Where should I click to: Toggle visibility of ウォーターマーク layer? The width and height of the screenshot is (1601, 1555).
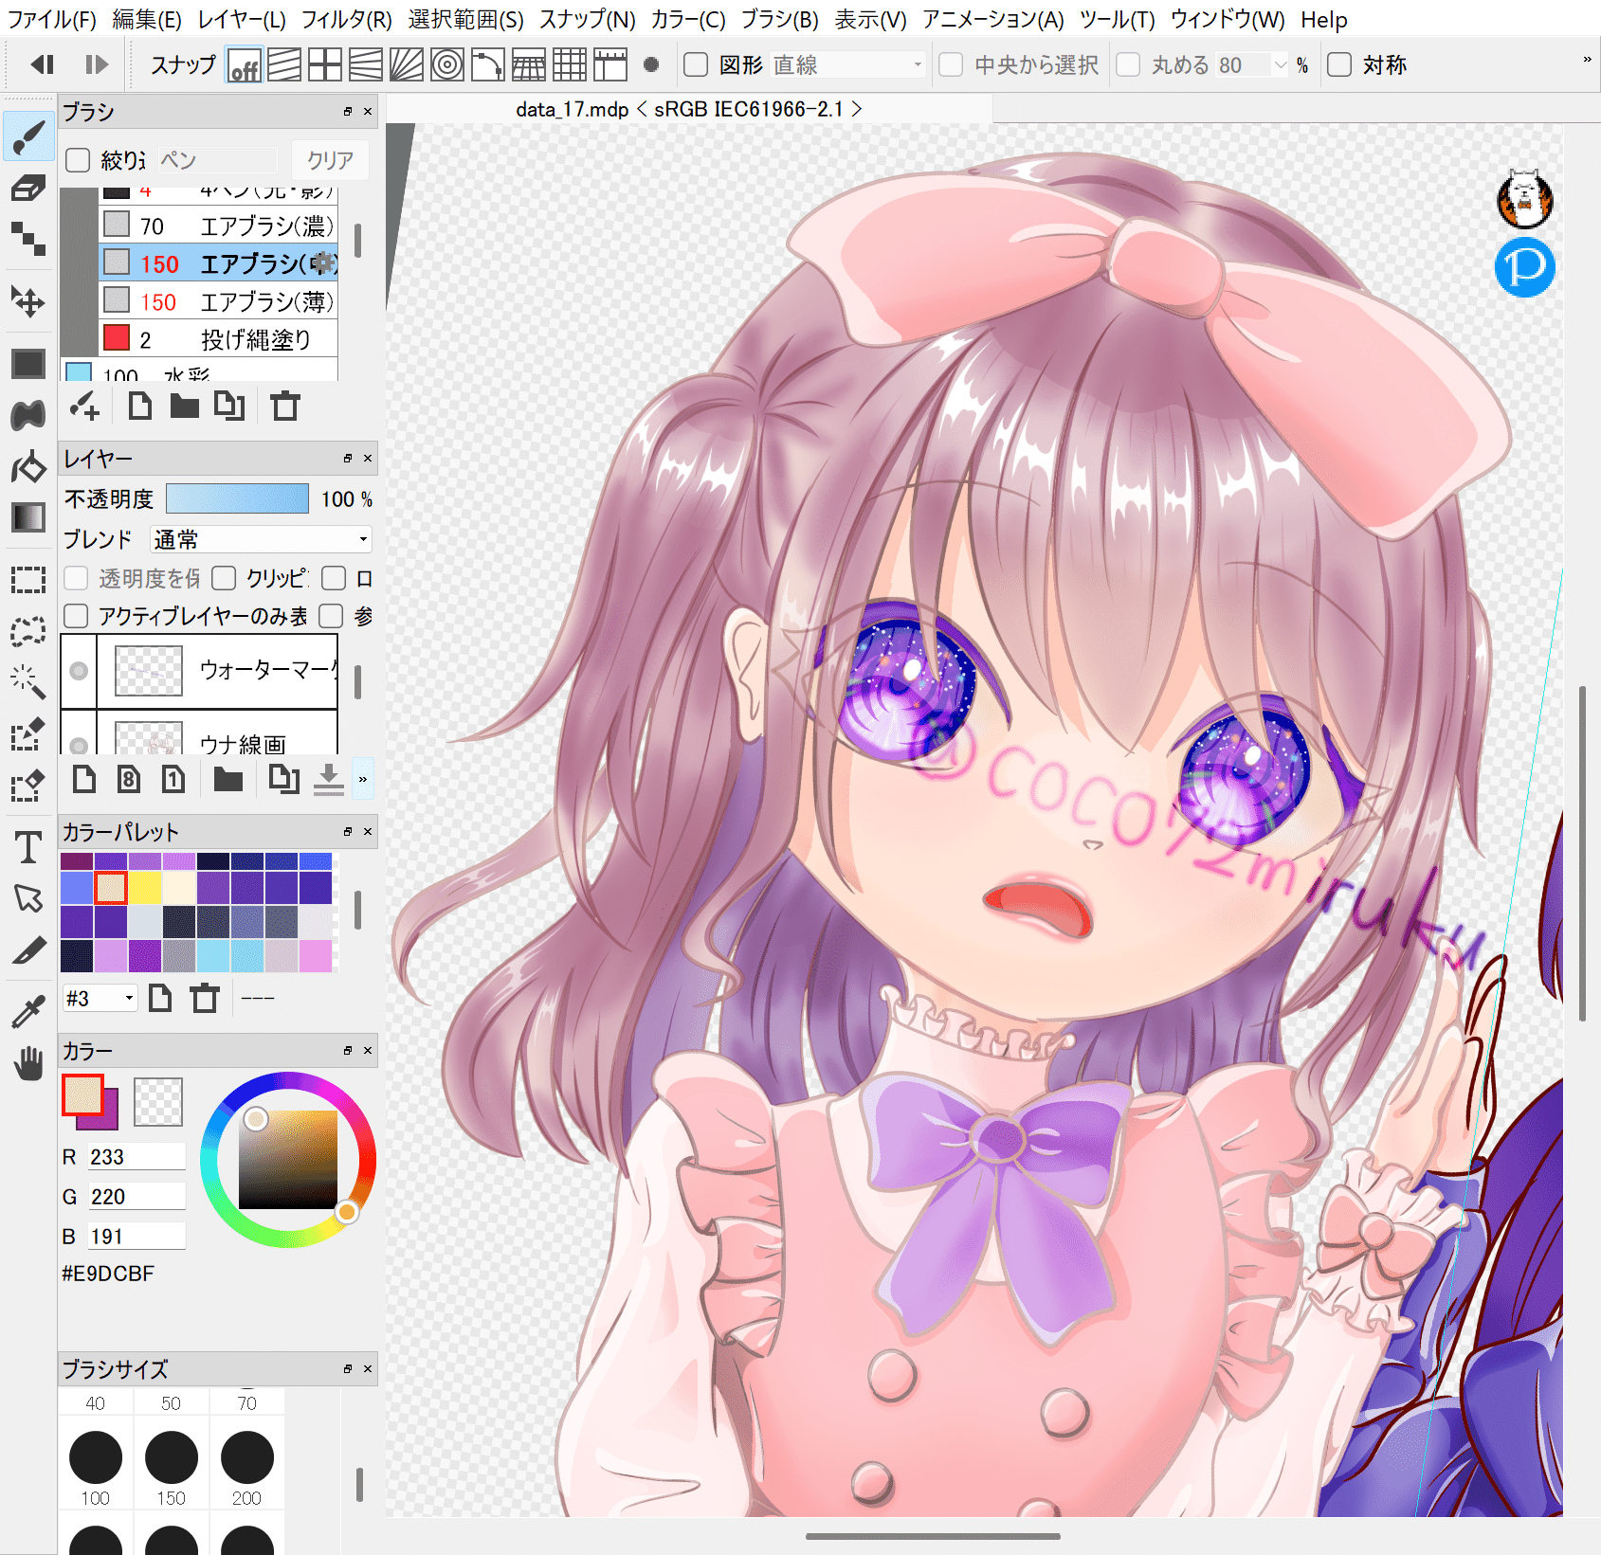pyautogui.click(x=79, y=671)
